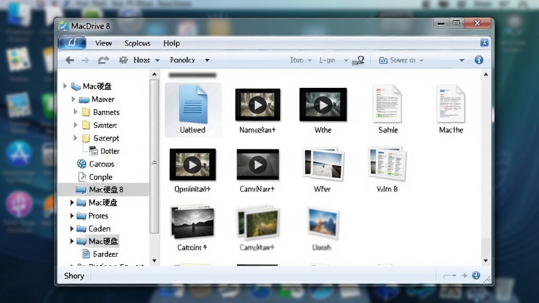Expand the Maawer folder node

73,99
